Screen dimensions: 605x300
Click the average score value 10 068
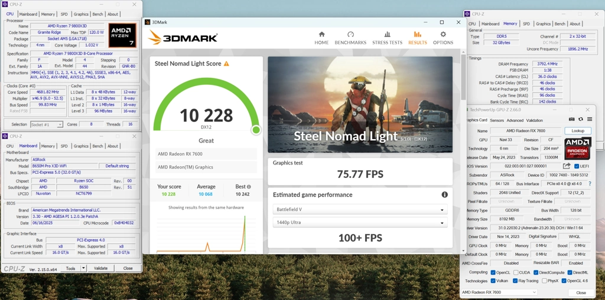pyautogui.click(x=205, y=194)
